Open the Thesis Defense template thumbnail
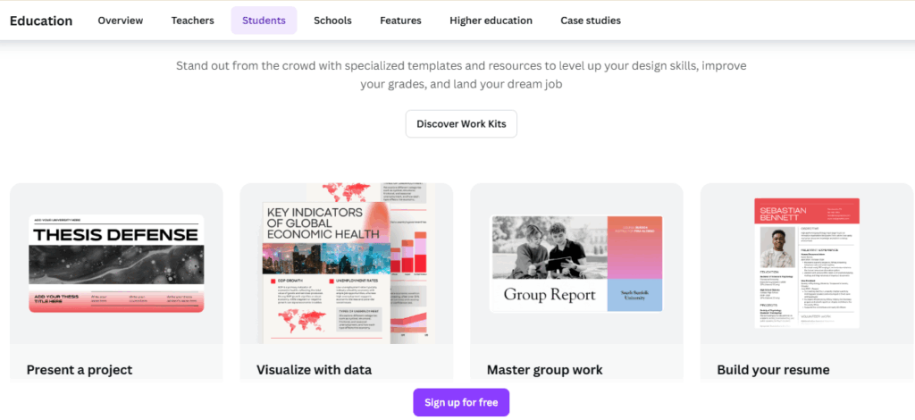Screen dimensions: 915x420 point(116,263)
